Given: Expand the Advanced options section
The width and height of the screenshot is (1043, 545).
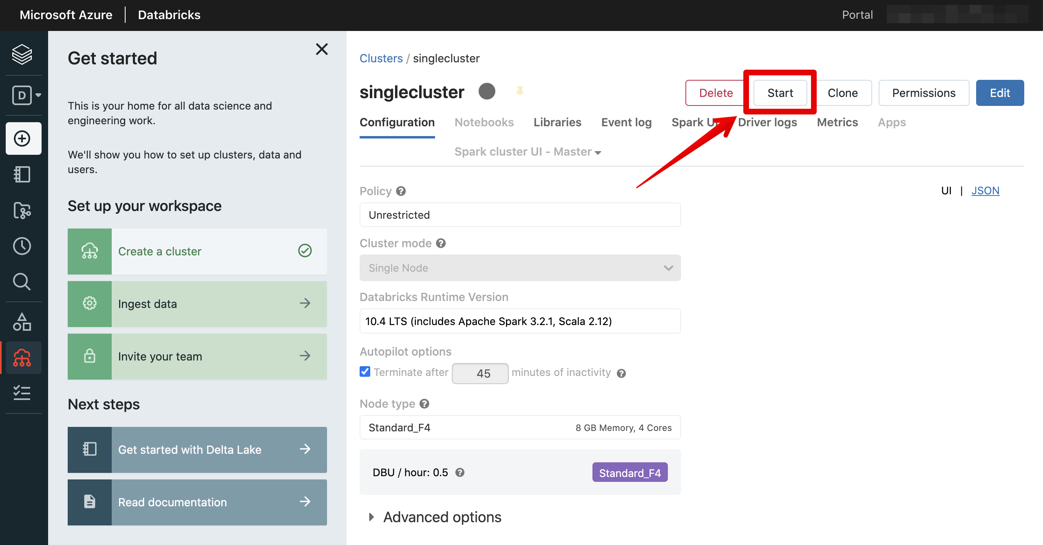Looking at the screenshot, I should click(x=434, y=517).
